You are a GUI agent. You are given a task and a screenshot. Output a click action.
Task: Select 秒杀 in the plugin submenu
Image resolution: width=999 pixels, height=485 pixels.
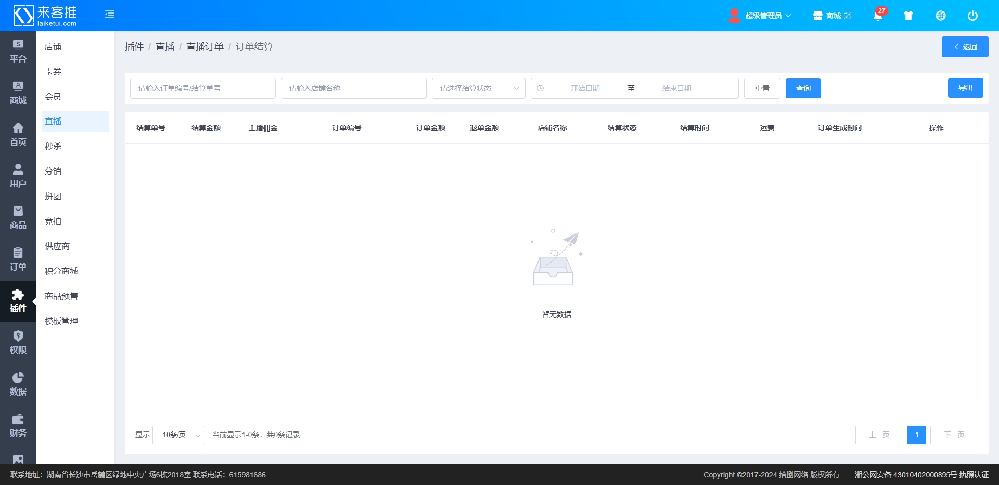click(53, 147)
